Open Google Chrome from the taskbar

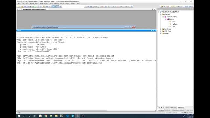tap(46, 116)
